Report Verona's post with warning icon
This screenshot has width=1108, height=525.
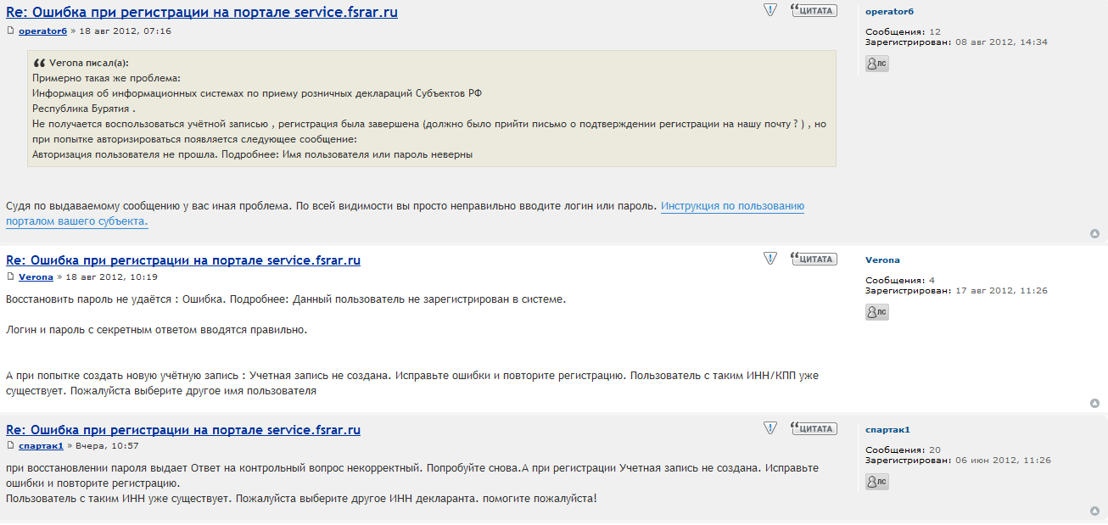pos(770,259)
